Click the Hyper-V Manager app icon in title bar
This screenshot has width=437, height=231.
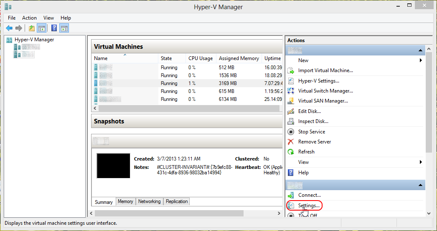tap(8, 7)
